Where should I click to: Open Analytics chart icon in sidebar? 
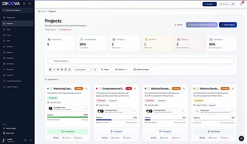4,47
